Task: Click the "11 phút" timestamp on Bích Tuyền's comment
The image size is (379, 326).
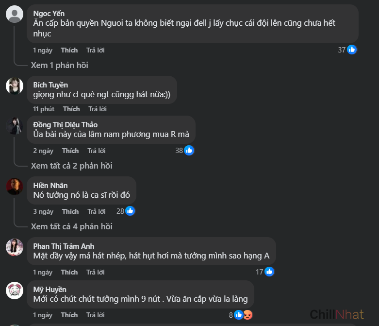Action: tap(44, 109)
